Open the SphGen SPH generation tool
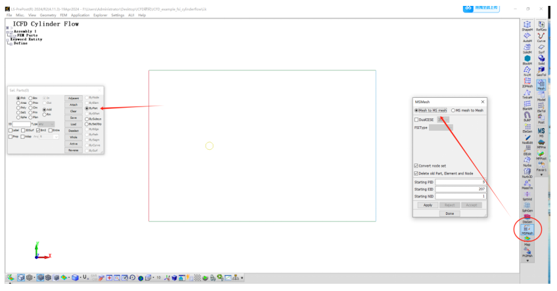This screenshot has width=557, height=291. tap(527, 207)
